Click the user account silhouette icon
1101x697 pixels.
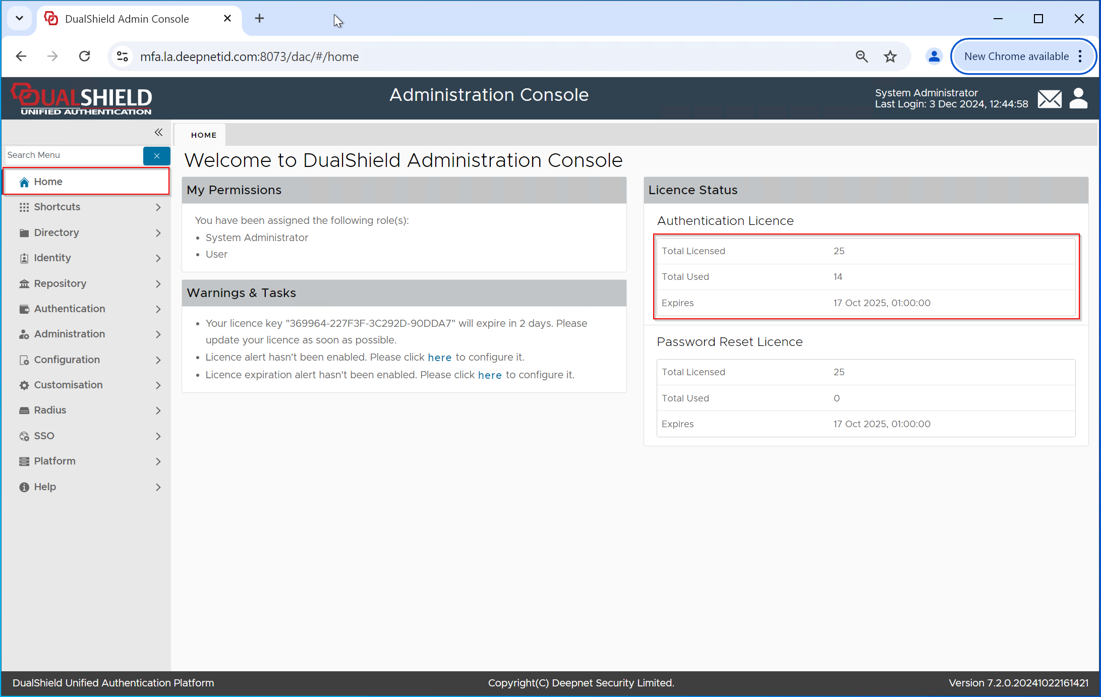pos(1078,98)
